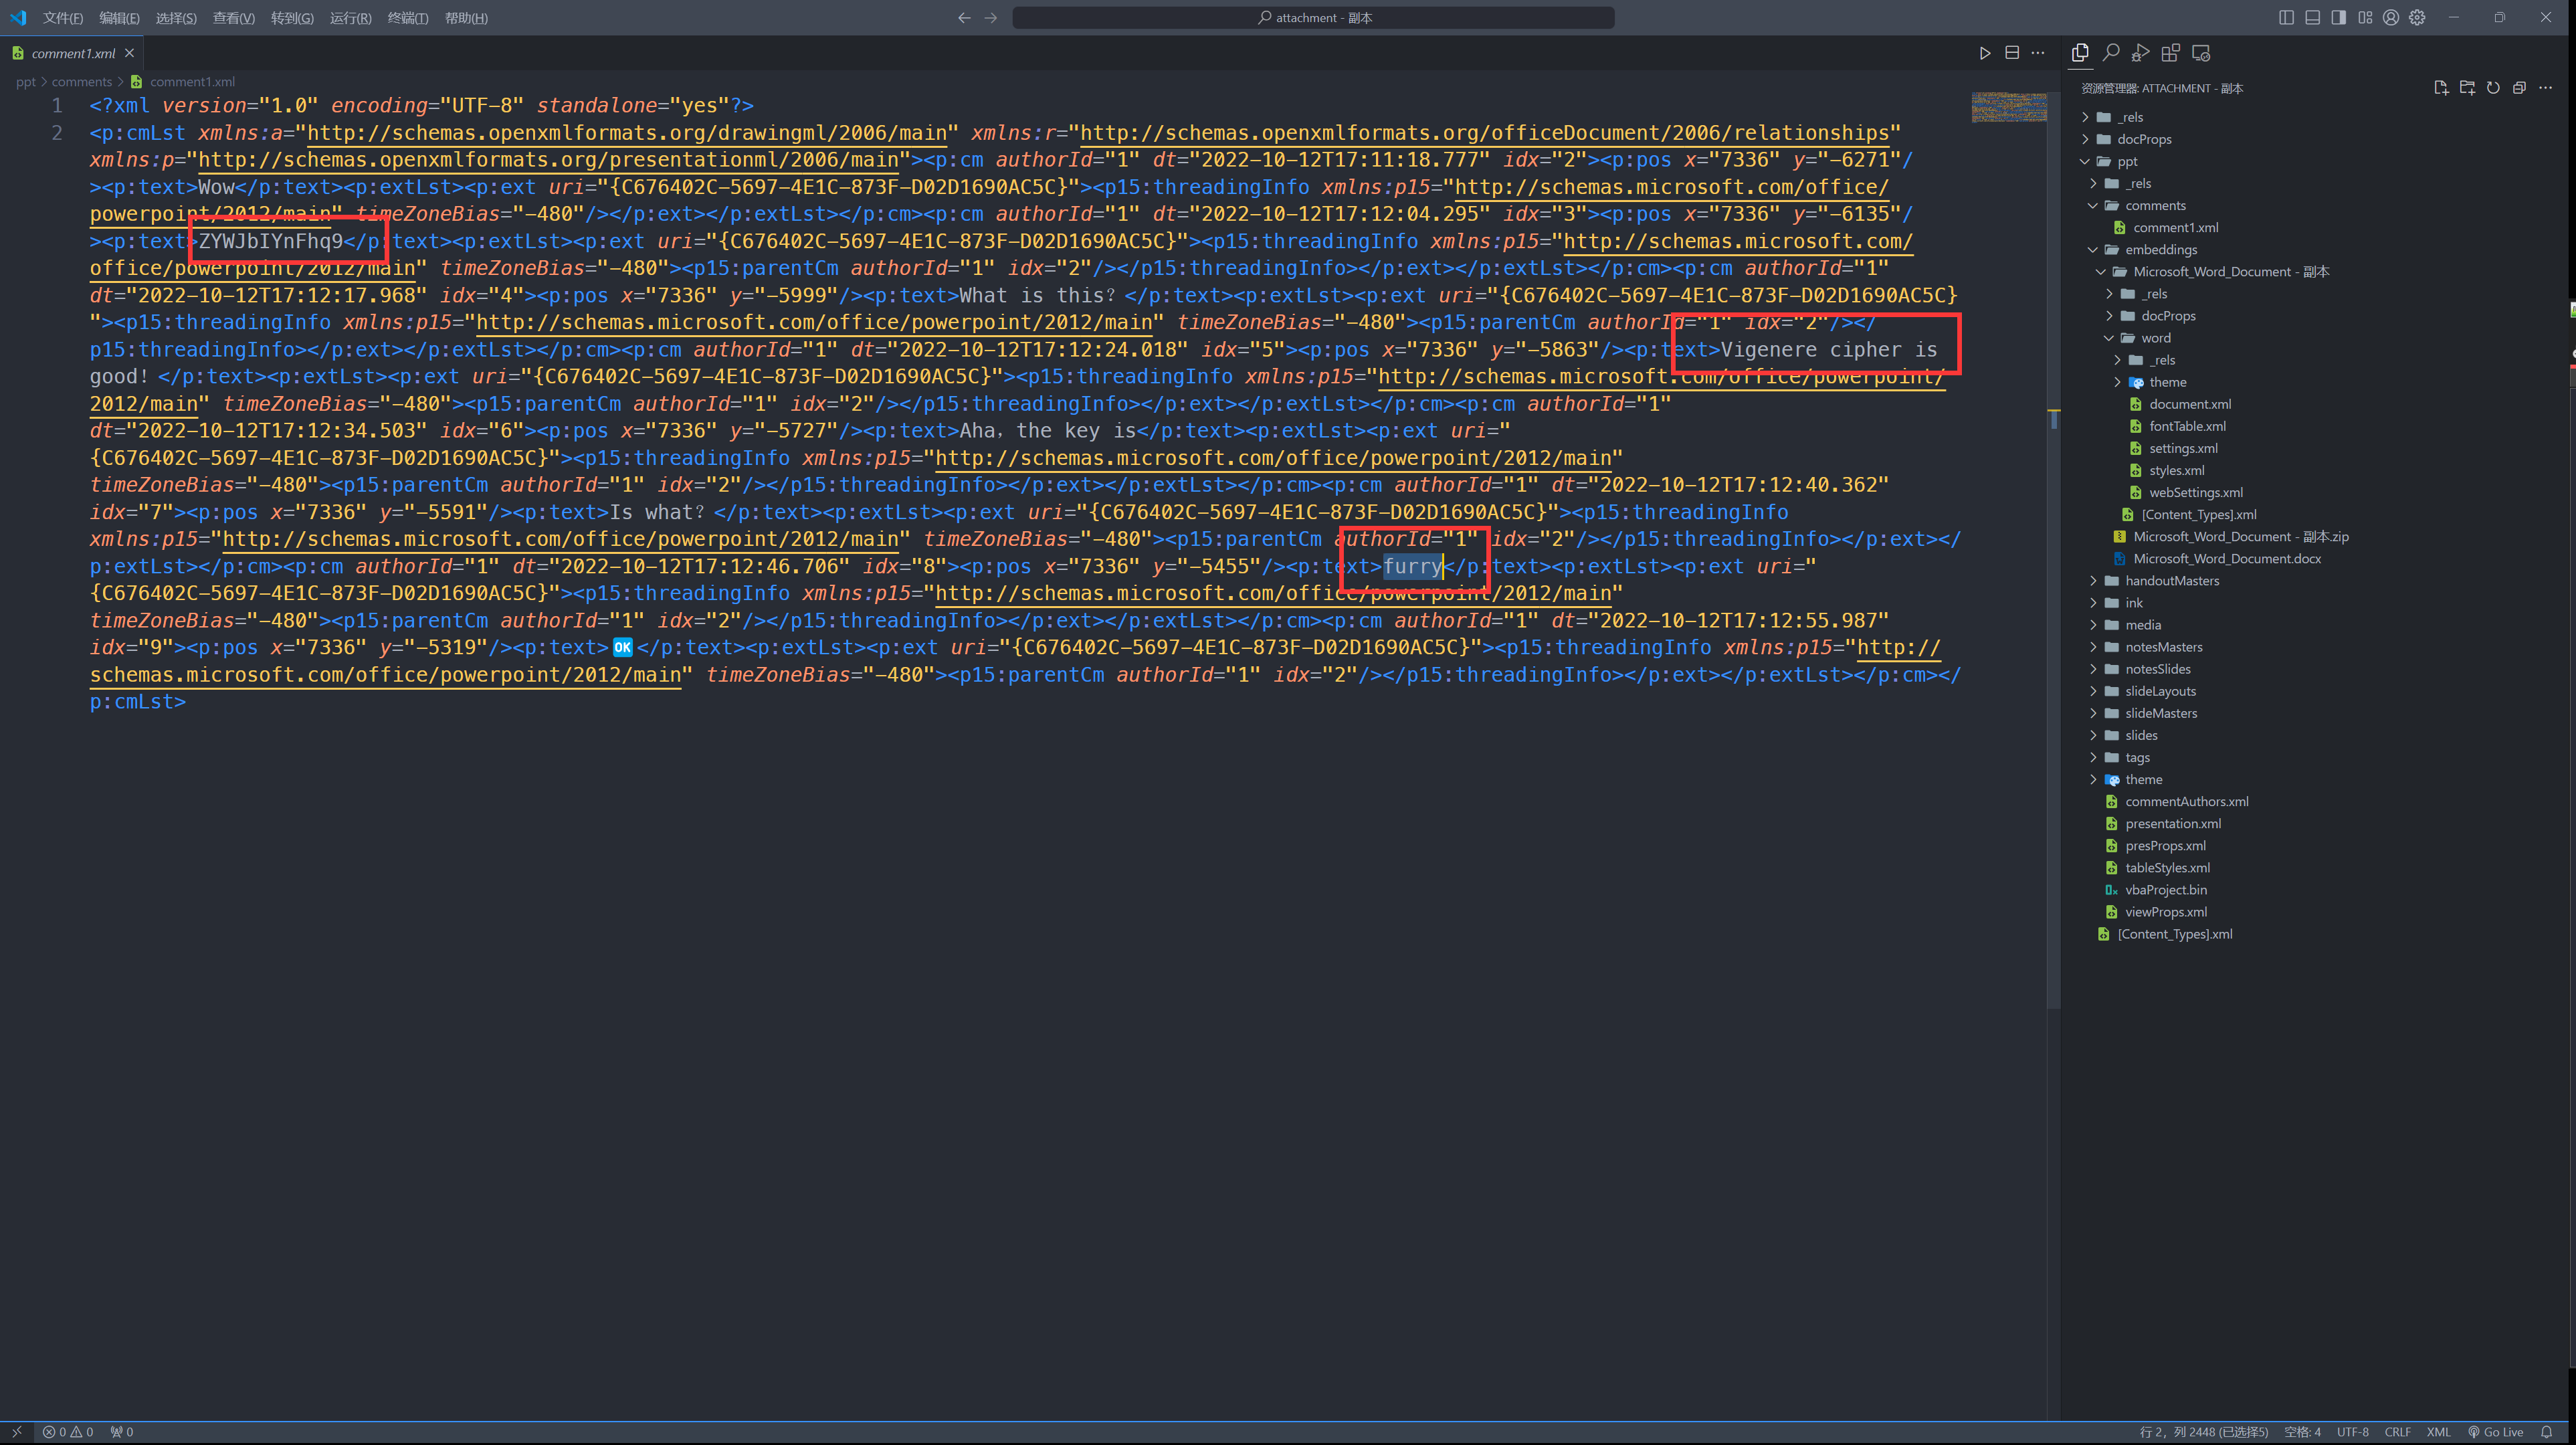
Task: Open the Remote Explorer view icon
Action: [x=2201, y=53]
